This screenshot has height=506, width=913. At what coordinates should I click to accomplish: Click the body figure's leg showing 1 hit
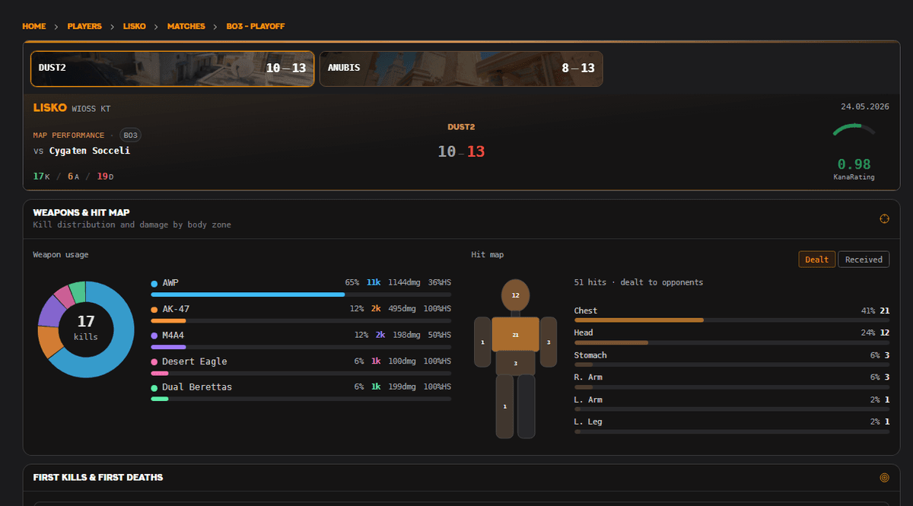click(504, 406)
